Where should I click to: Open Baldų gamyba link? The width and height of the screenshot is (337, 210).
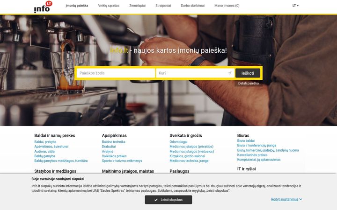(x=44, y=156)
